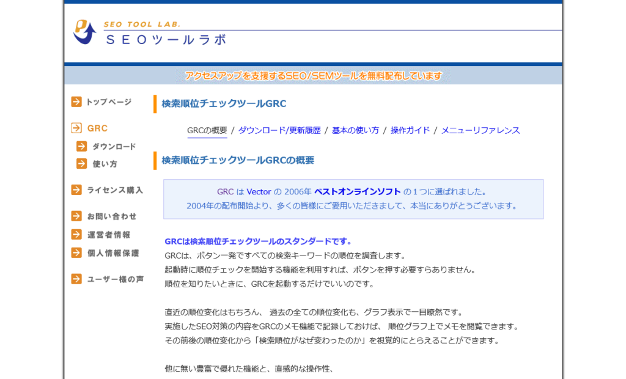Click the SEO Tool Lab logo icon
Viewport: 626px width, 379px height.
point(84,32)
